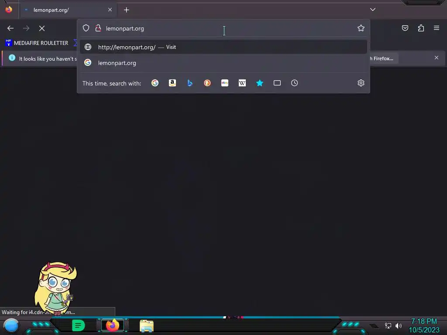447x335 pixels.
Task: Click the Firefox notification bar button
Action: pos(383,58)
